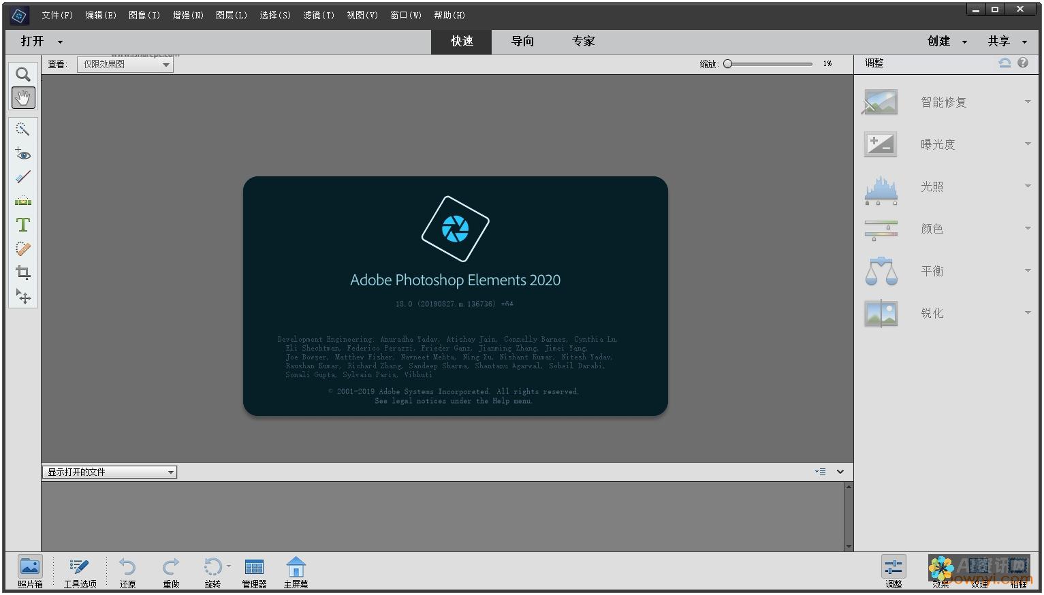The image size is (1044, 595).
Task: Click the photo bin scrollbar up arrow
Action: (x=849, y=487)
